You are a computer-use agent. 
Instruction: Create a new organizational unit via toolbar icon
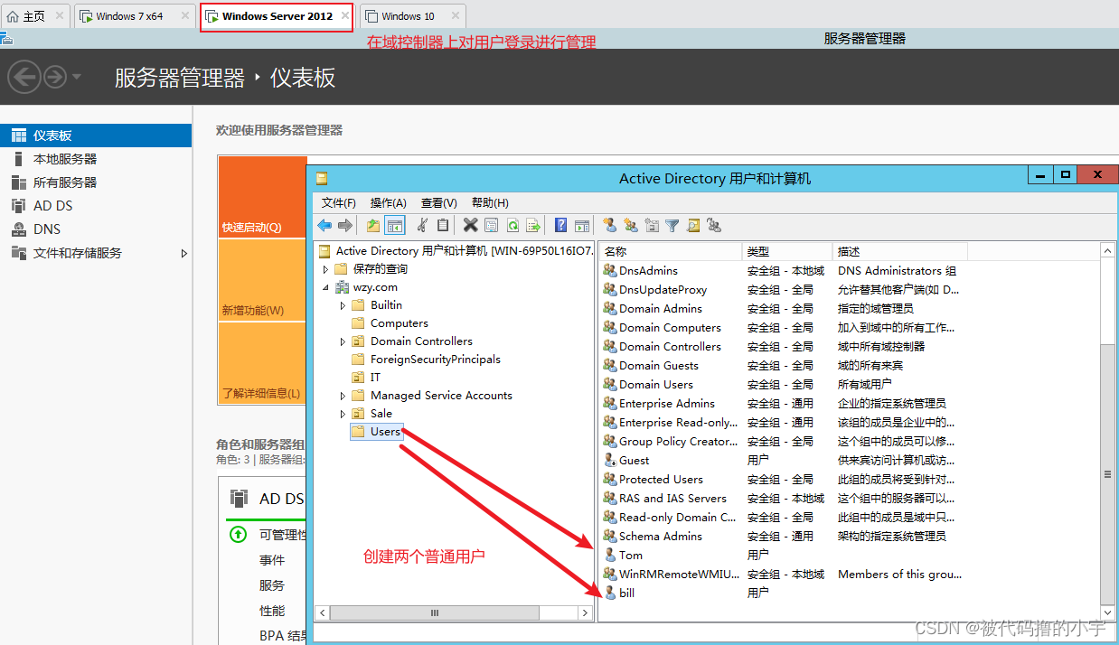tap(652, 226)
